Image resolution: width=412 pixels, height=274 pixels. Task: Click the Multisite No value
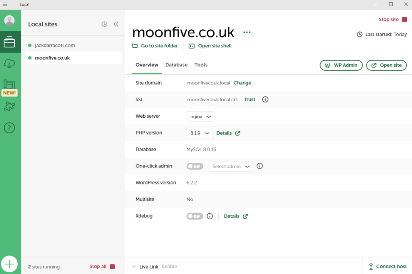(x=190, y=199)
